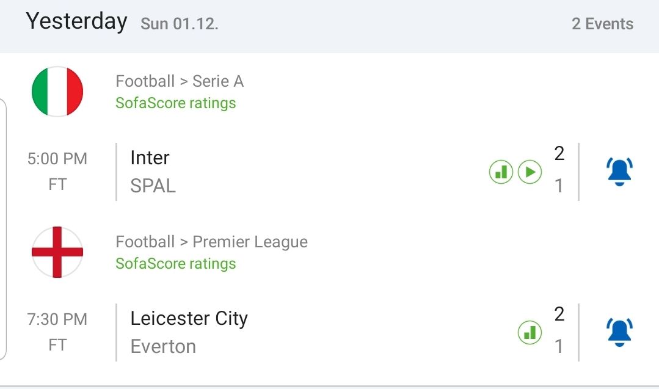
Task: Open statistics icon for Leicester City match
Action: click(x=530, y=333)
